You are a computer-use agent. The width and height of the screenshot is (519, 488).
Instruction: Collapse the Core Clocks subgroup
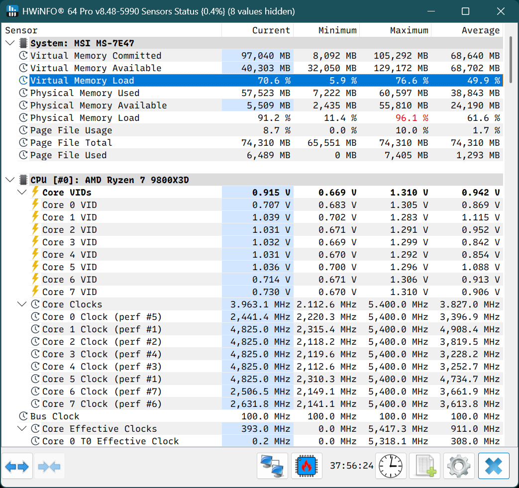point(22,304)
